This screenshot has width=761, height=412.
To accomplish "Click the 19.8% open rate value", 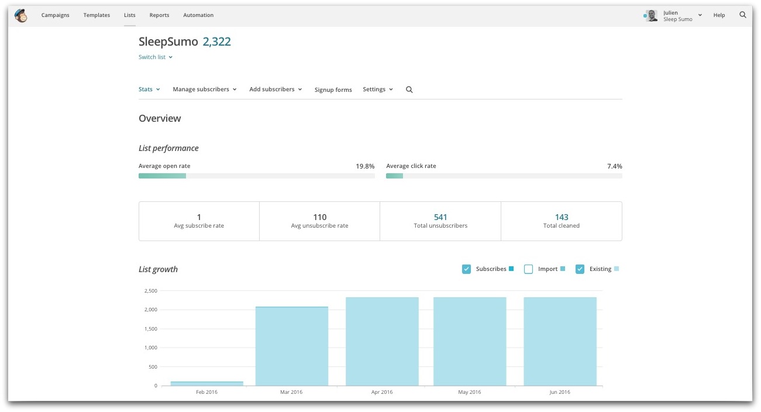I will point(365,166).
